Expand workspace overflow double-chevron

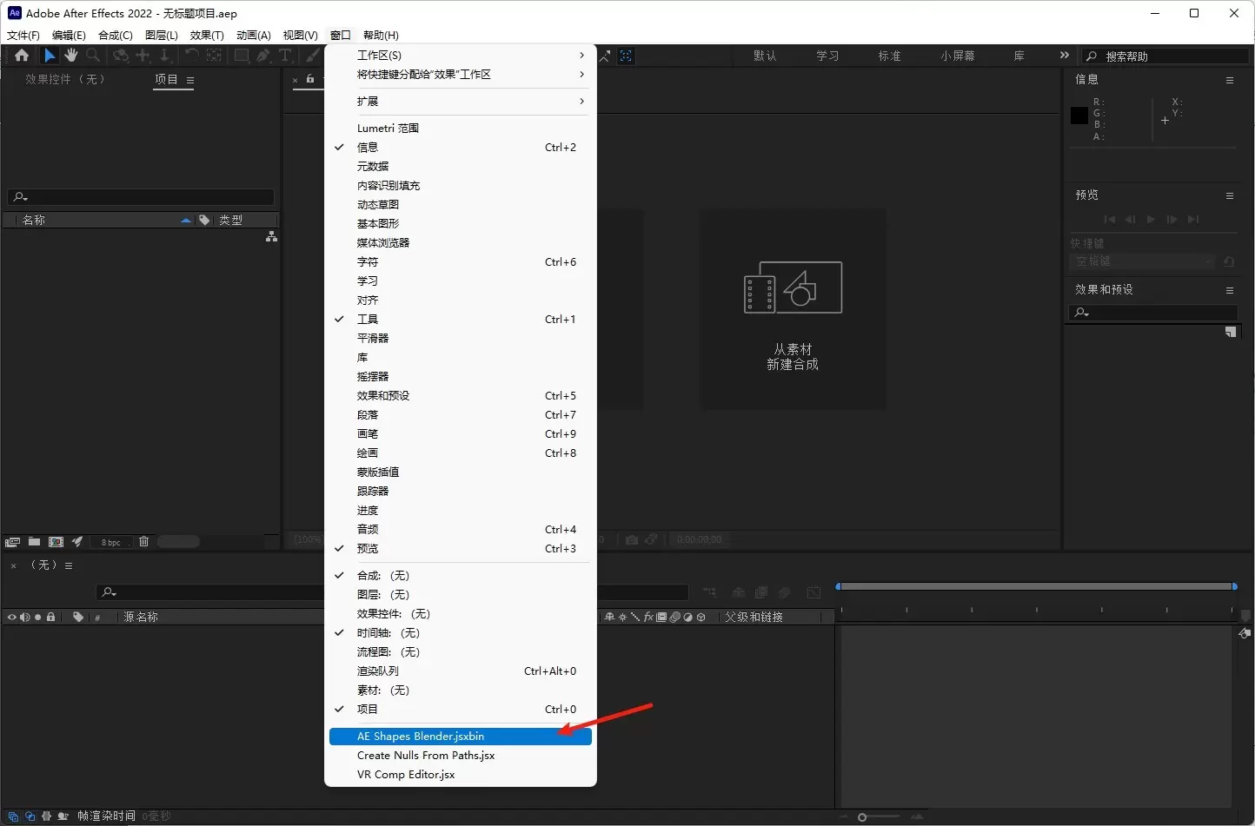[1064, 56]
